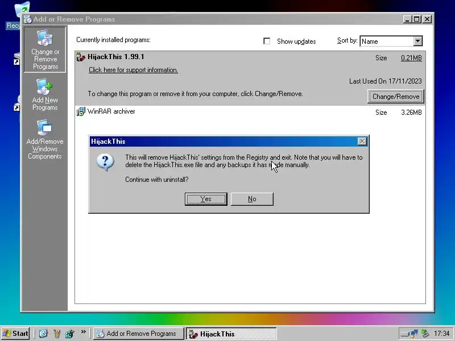Open Click here for support information link
The width and height of the screenshot is (455, 341).
coord(133,70)
